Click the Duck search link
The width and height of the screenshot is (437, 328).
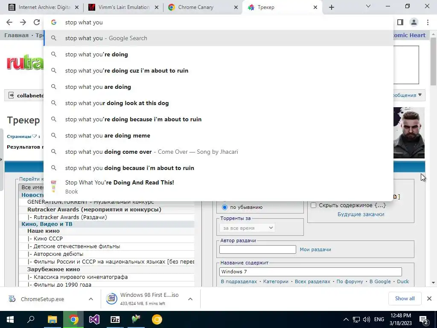(403, 281)
